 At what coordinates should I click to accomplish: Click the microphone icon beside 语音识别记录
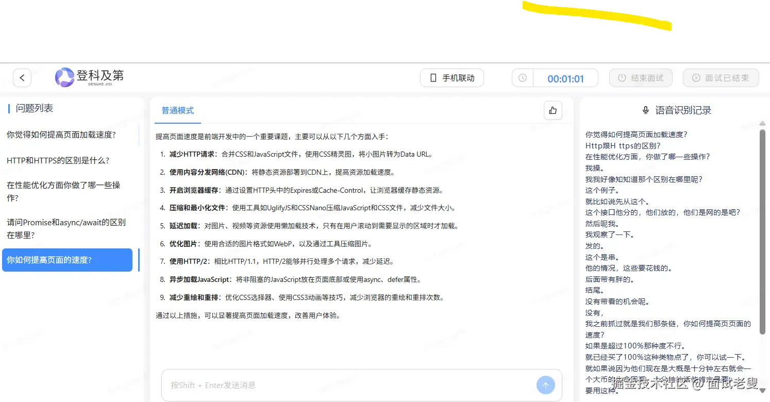click(646, 110)
